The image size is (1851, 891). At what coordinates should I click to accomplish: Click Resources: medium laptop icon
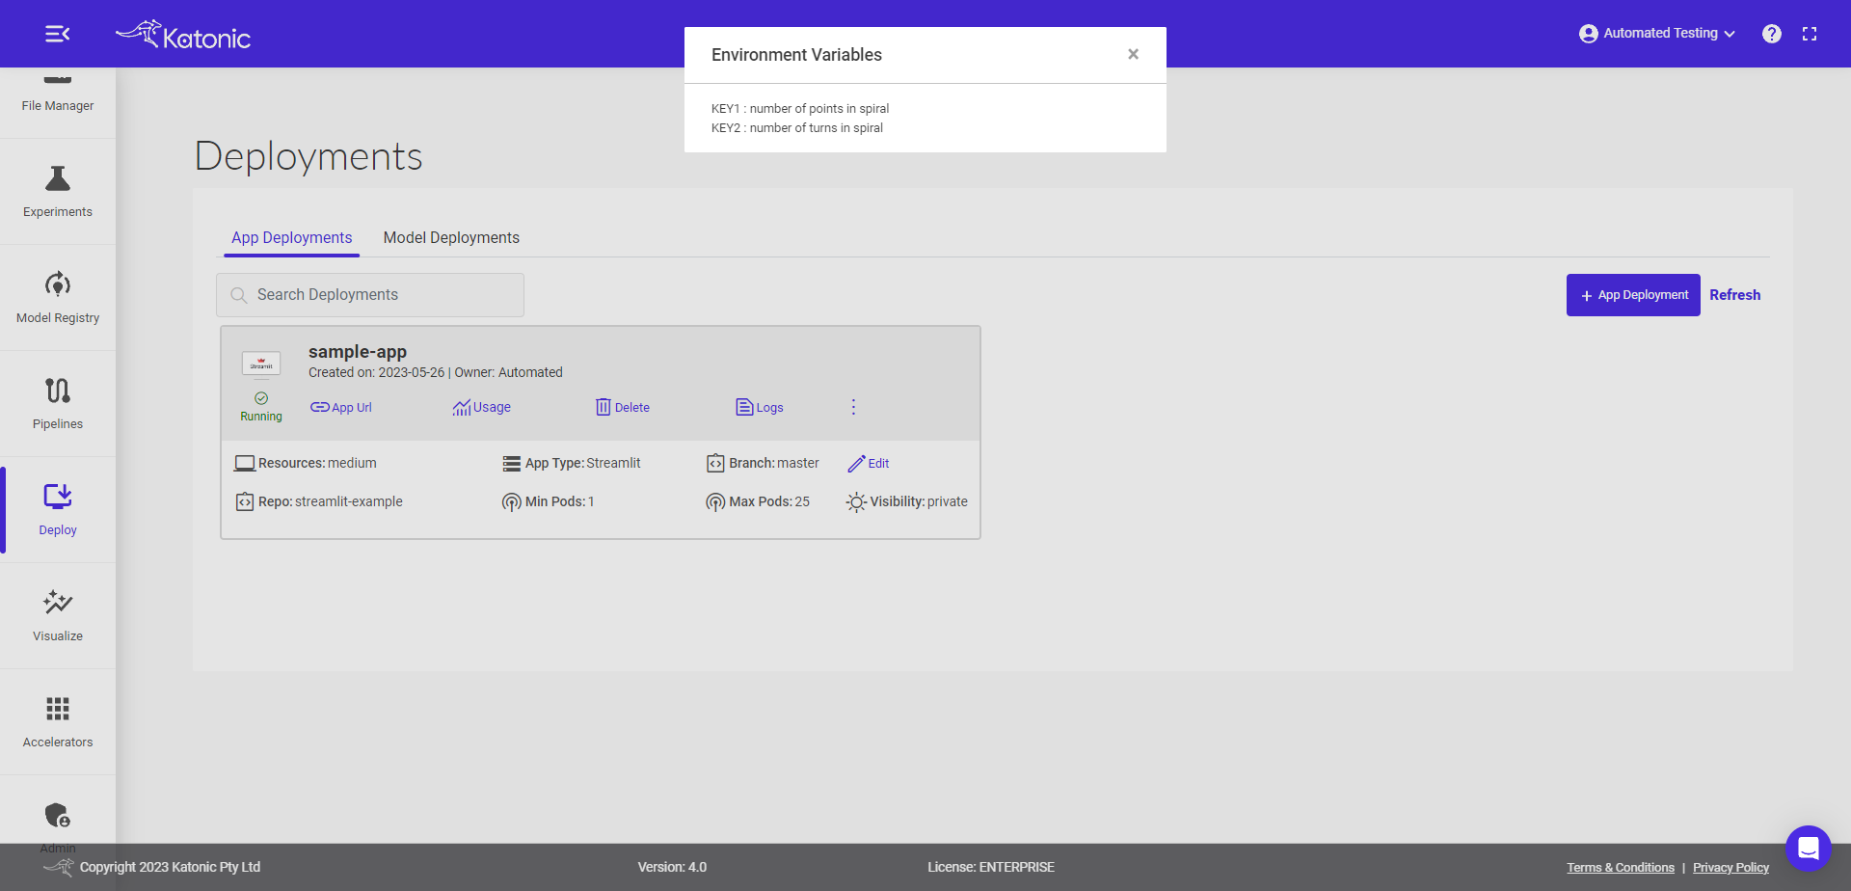click(x=245, y=464)
